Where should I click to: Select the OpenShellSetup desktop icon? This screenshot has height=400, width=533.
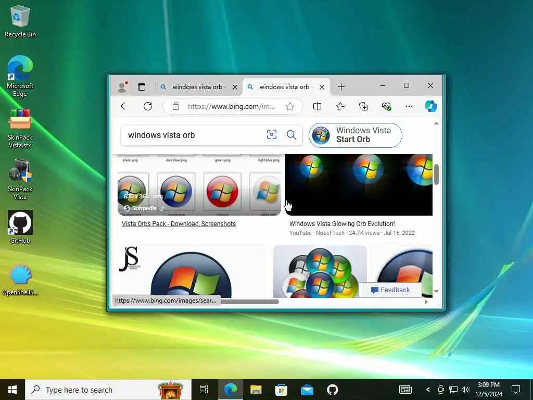20,280
